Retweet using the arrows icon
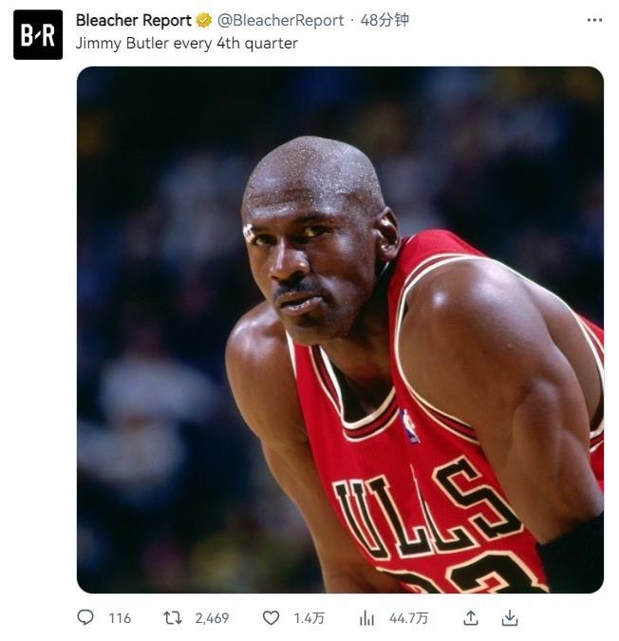 (173, 617)
